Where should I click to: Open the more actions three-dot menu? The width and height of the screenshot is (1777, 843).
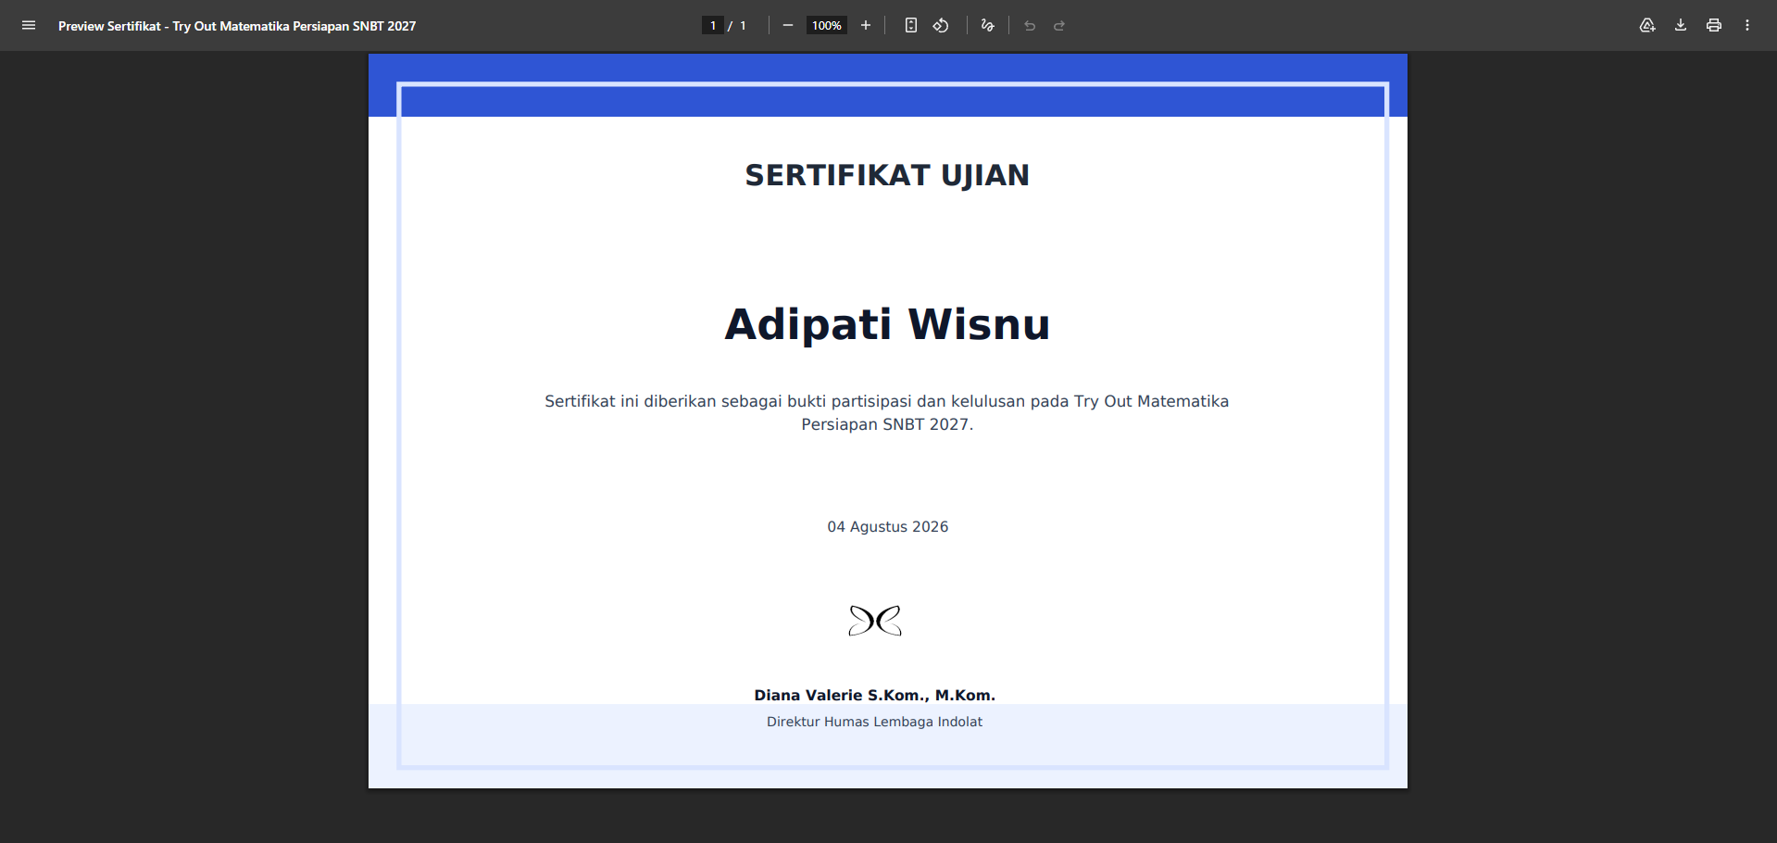tap(1747, 26)
